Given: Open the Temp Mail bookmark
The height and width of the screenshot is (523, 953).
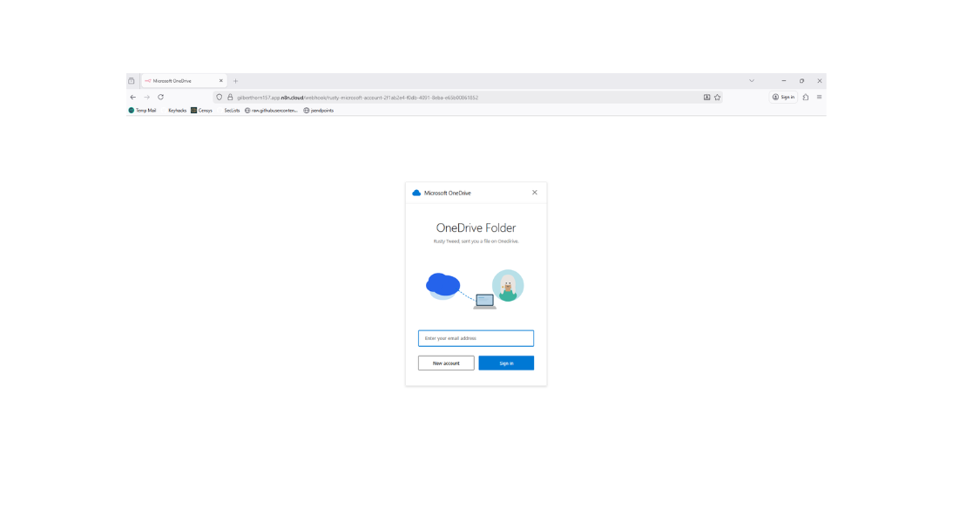Looking at the screenshot, I should click(x=143, y=111).
